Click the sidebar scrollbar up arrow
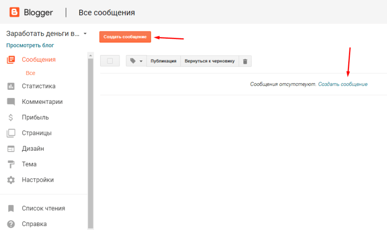The height and width of the screenshot is (230, 387). click(90, 56)
